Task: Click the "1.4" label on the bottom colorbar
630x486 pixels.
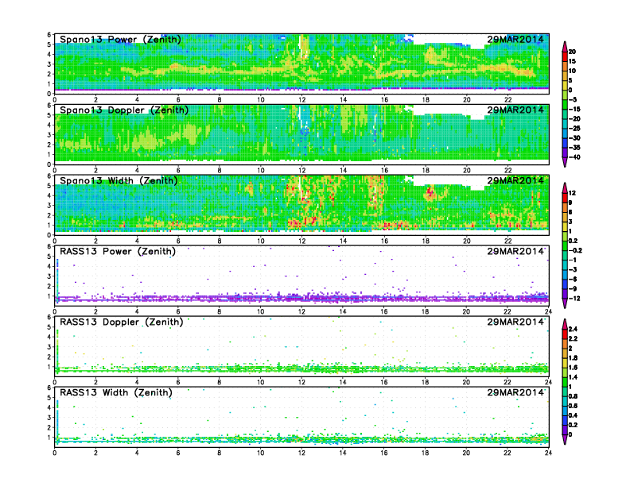Action: [573, 377]
